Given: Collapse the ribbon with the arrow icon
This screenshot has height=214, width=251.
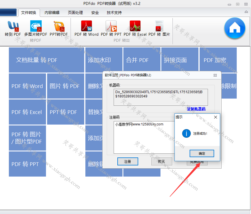Looking at the screenshot, I should 246,12.
